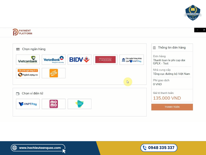Screen dimensions: 206x155
Task: Click the 135.000 VND amount
Action: tap(167, 98)
